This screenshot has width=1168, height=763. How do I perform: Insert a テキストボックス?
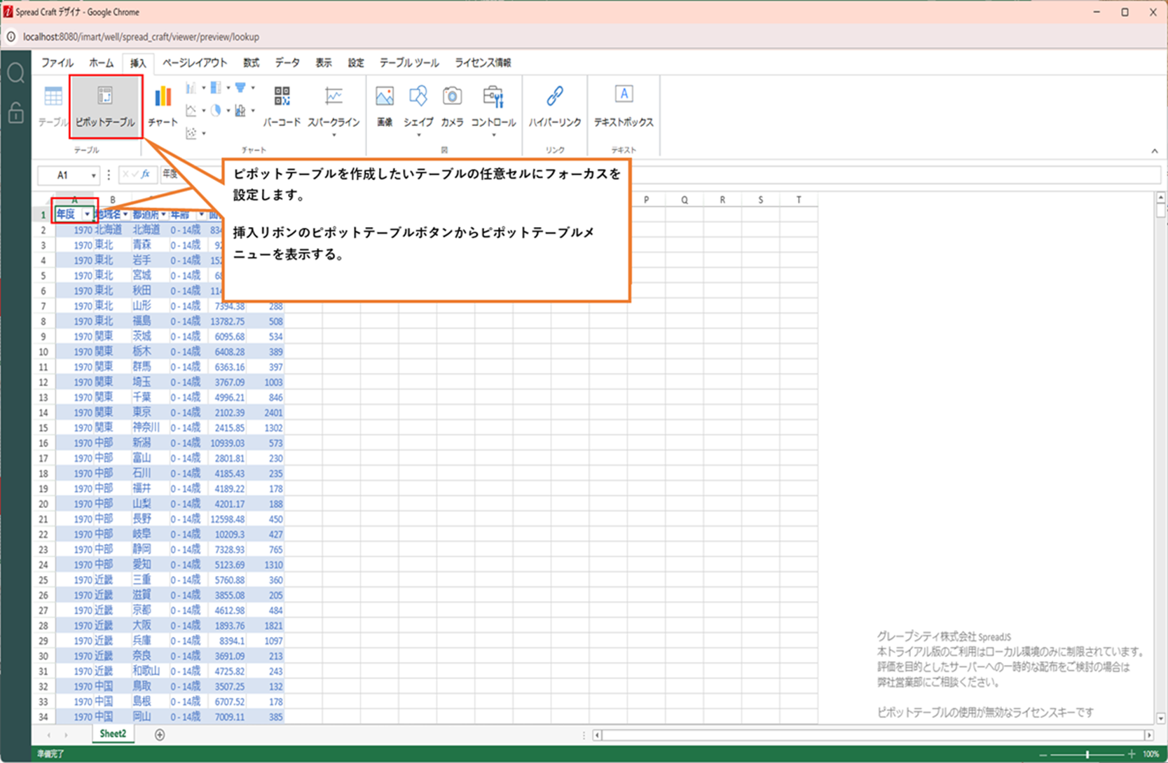623,105
